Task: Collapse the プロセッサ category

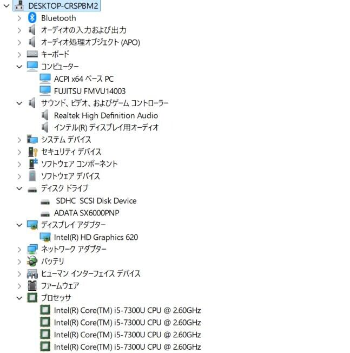Action: point(19,298)
